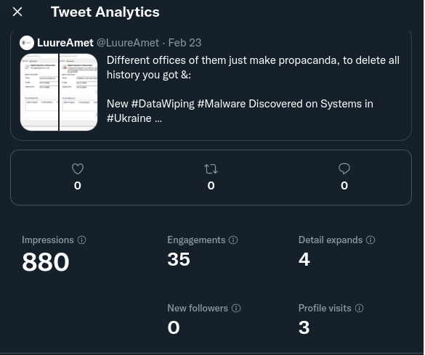The height and width of the screenshot is (355, 425).
Task: Open the Engagements info icon
Action: tap(233, 240)
